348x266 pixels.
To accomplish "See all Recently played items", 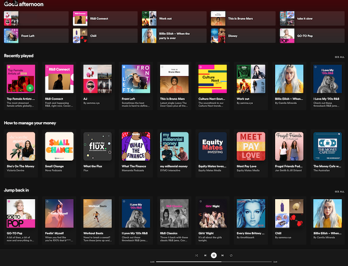I will [339, 57].
